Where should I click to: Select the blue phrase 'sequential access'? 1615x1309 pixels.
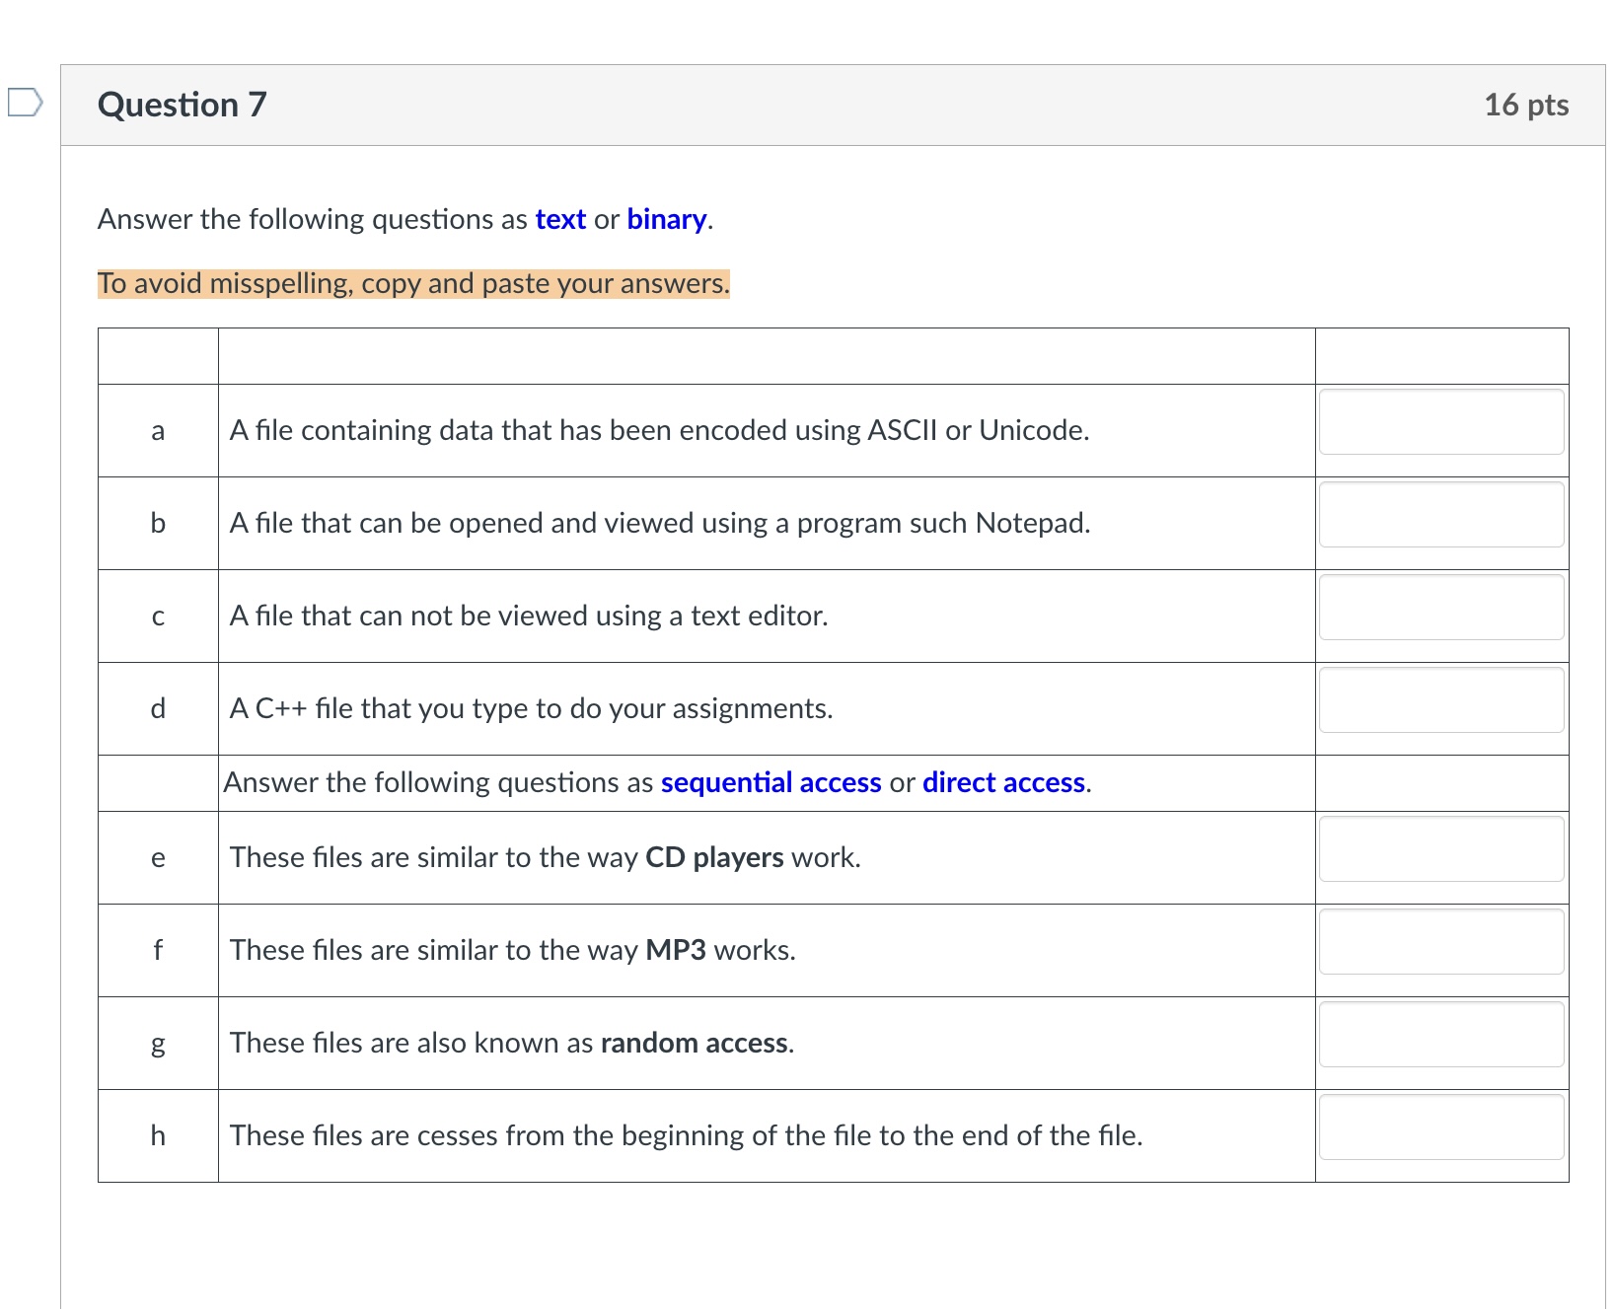coord(771,782)
